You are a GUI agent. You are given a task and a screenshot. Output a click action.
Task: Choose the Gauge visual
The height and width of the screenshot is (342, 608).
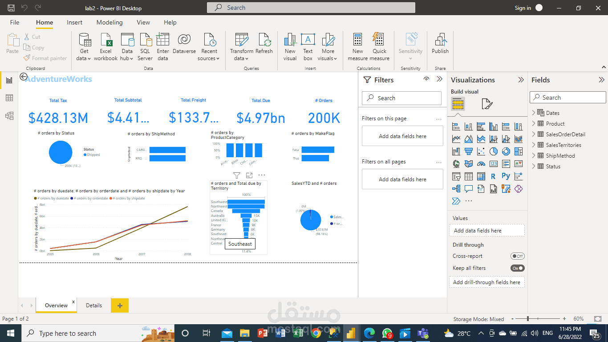481,164
